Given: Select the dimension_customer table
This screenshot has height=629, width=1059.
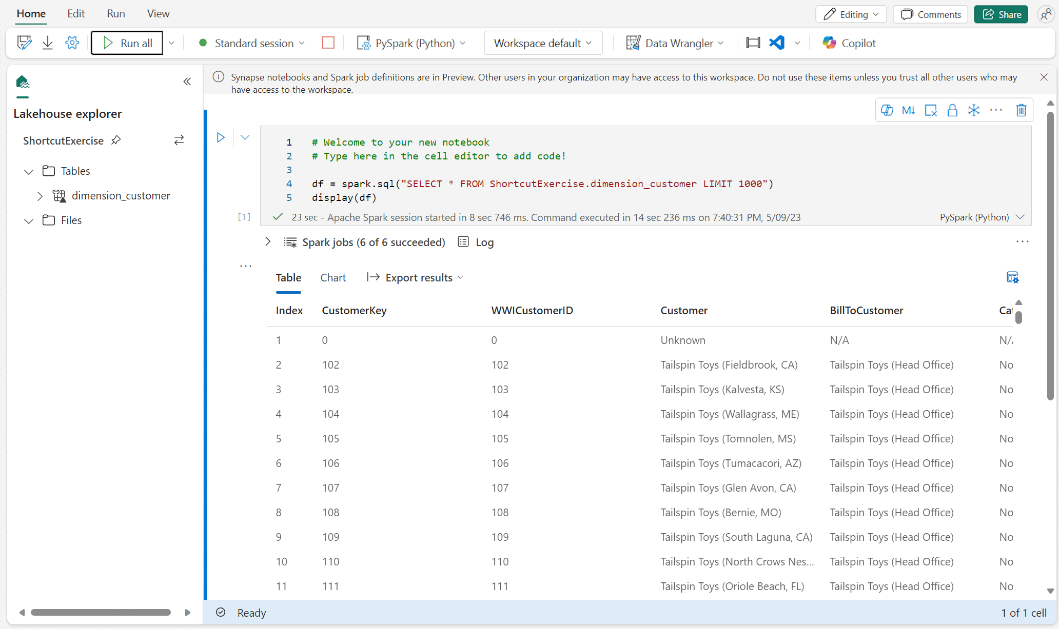Looking at the screenshot, I should coord(121,196).
